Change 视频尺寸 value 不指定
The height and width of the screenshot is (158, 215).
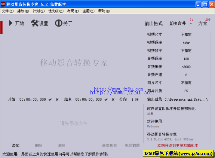click(186, 34)
